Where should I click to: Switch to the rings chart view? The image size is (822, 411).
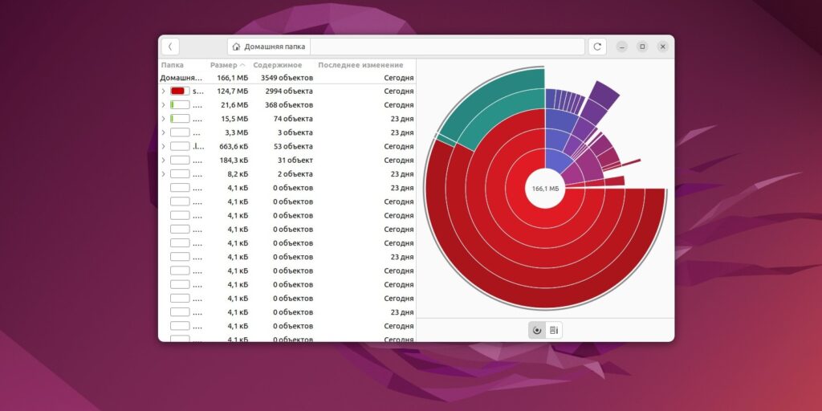click(537, 330)
